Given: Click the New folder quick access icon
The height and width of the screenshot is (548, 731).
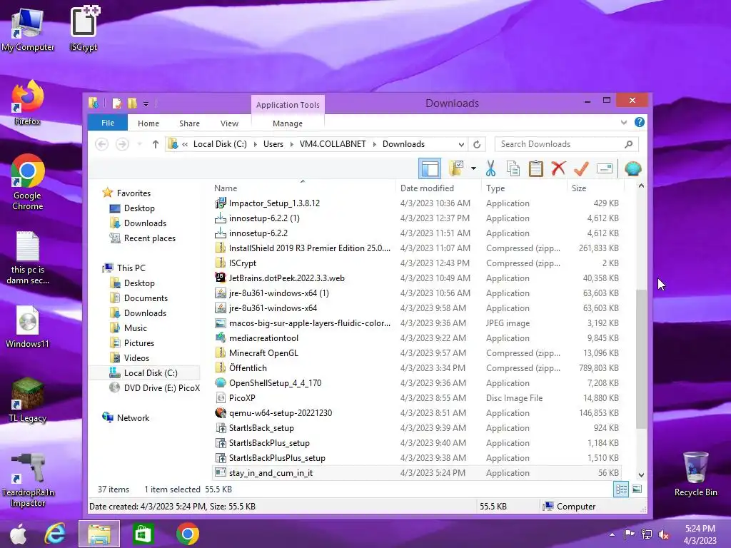Looking at the screenshot, I should click(x=132, y=103).
